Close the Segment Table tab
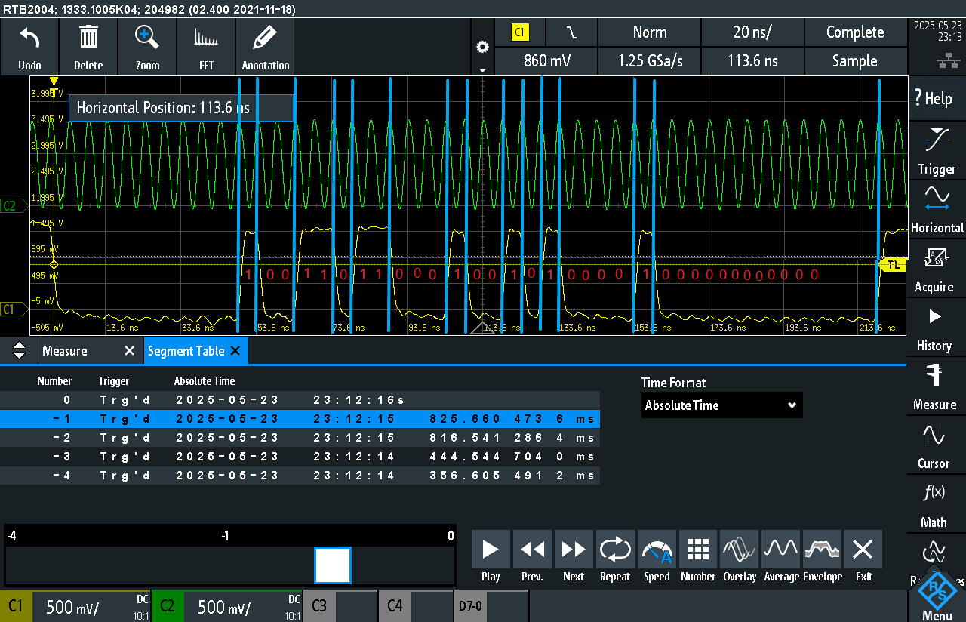This screenshot has width=966, height=622. coord(235,351)
